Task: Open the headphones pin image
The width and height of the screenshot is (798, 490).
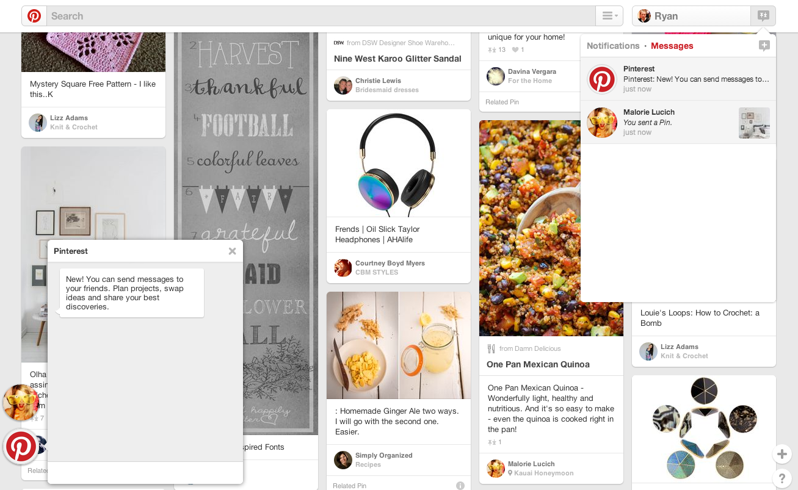Action: point(399,163)
